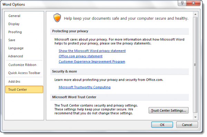Open Trust Center Settings button

168,110
